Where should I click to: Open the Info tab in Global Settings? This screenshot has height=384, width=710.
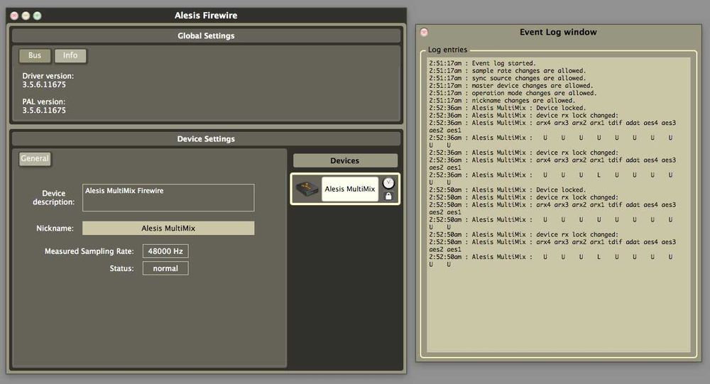[x=70, y=55]
